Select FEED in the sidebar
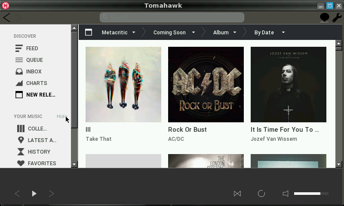Screen dimensions: 344x206 point(32,48)
